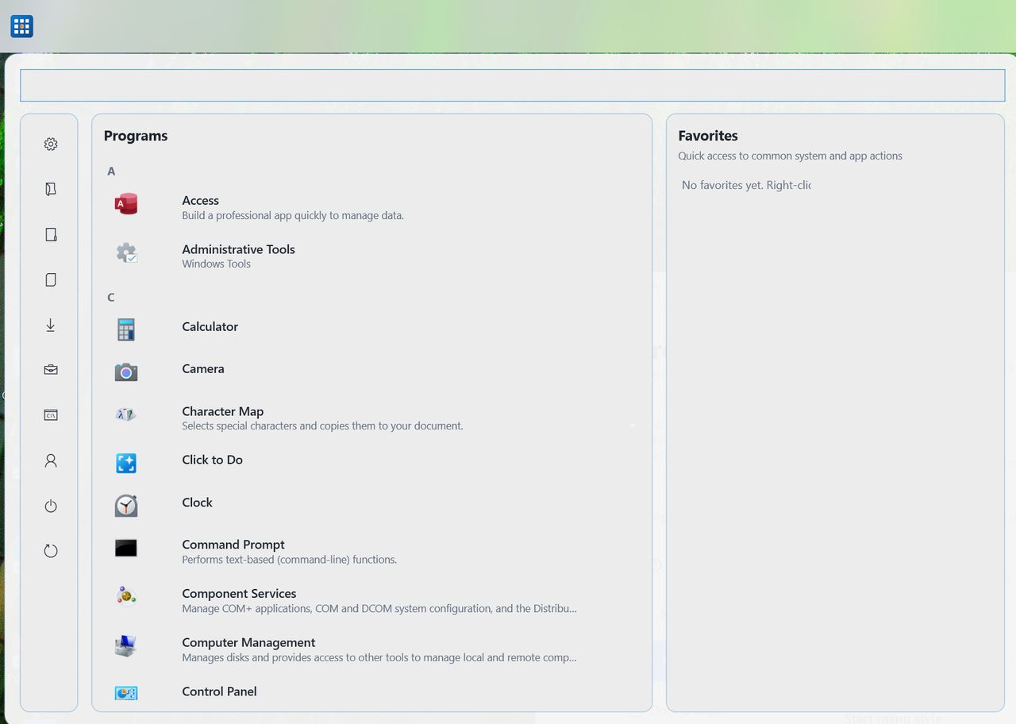Click the Computer Management icon
The width and height of the screenshot is (1016, 724).
(x=125, y=645)
